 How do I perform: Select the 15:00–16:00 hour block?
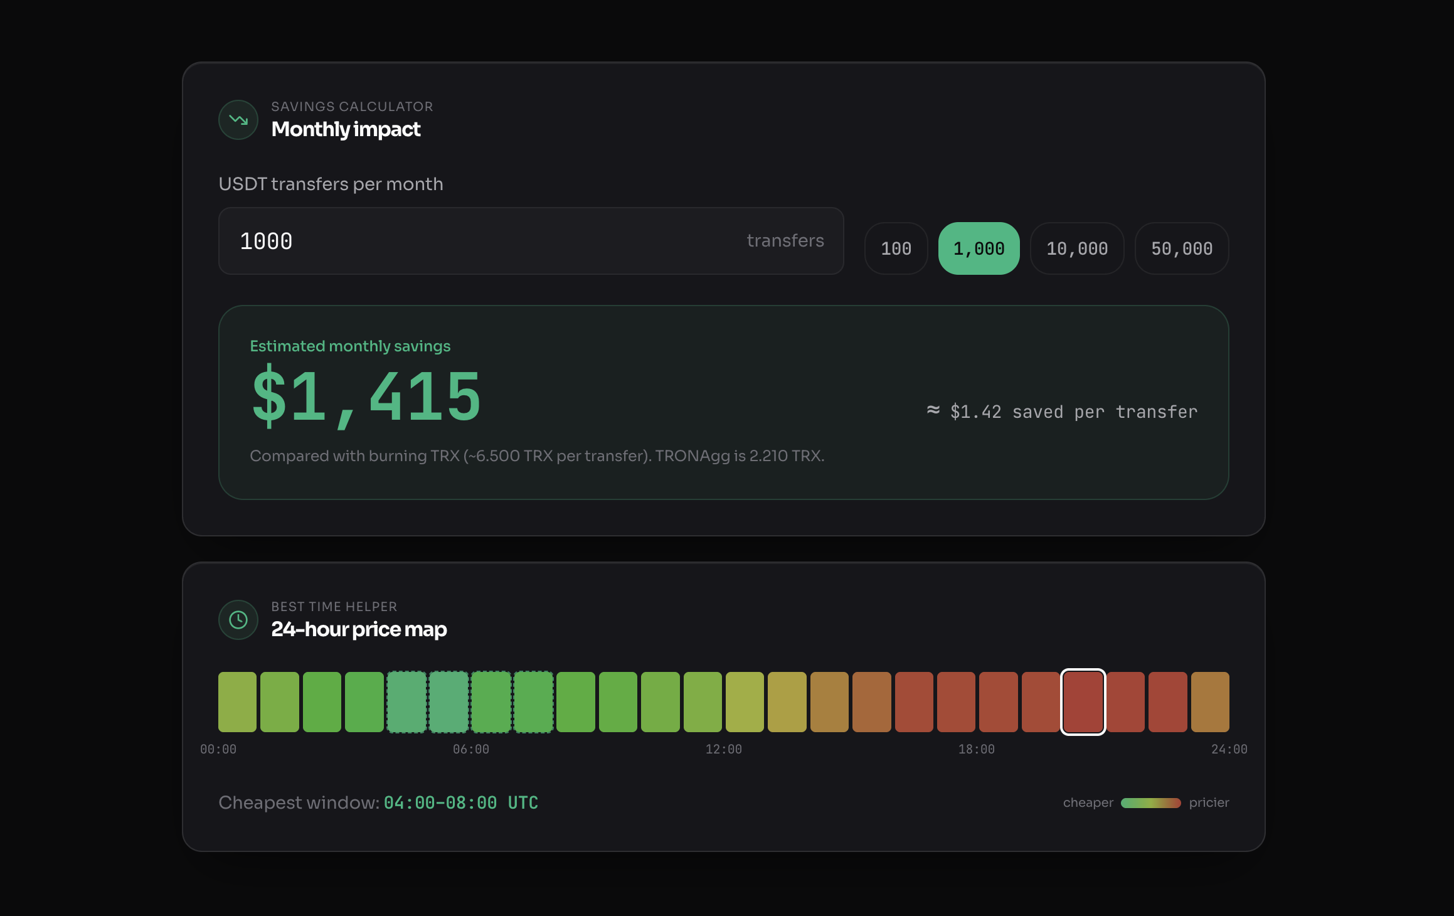[872, 702]
